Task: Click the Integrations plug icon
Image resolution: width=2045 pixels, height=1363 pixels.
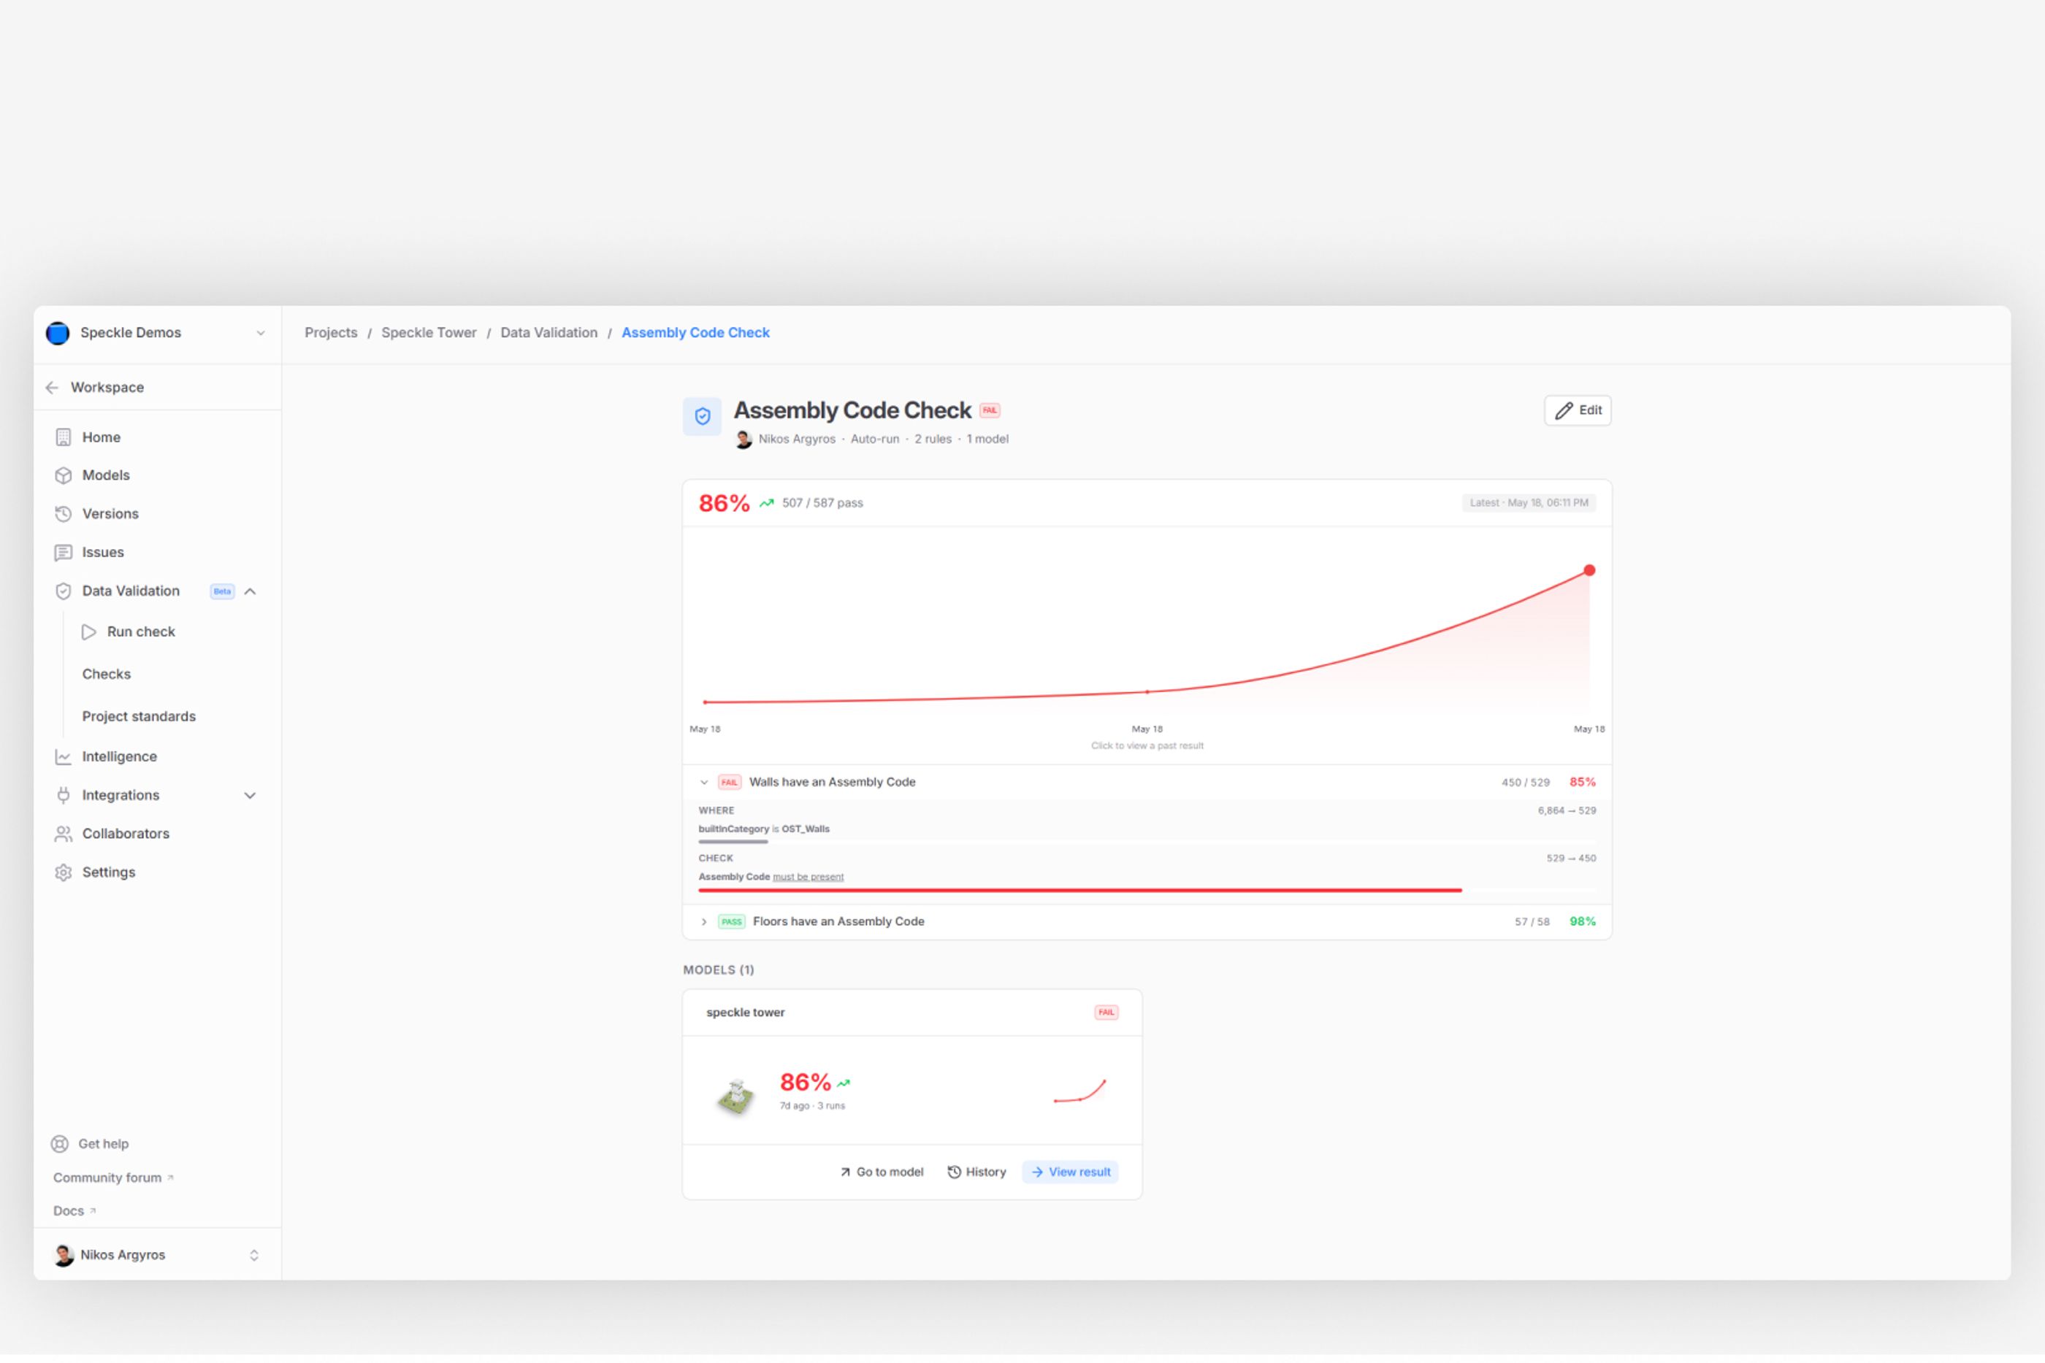Action: (64, 795)
